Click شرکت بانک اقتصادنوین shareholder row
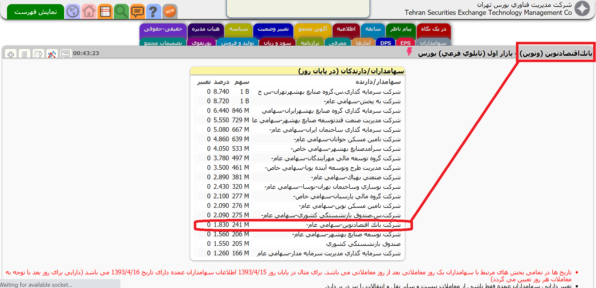This screenshot has height=288, width=596. pos(297,225)
